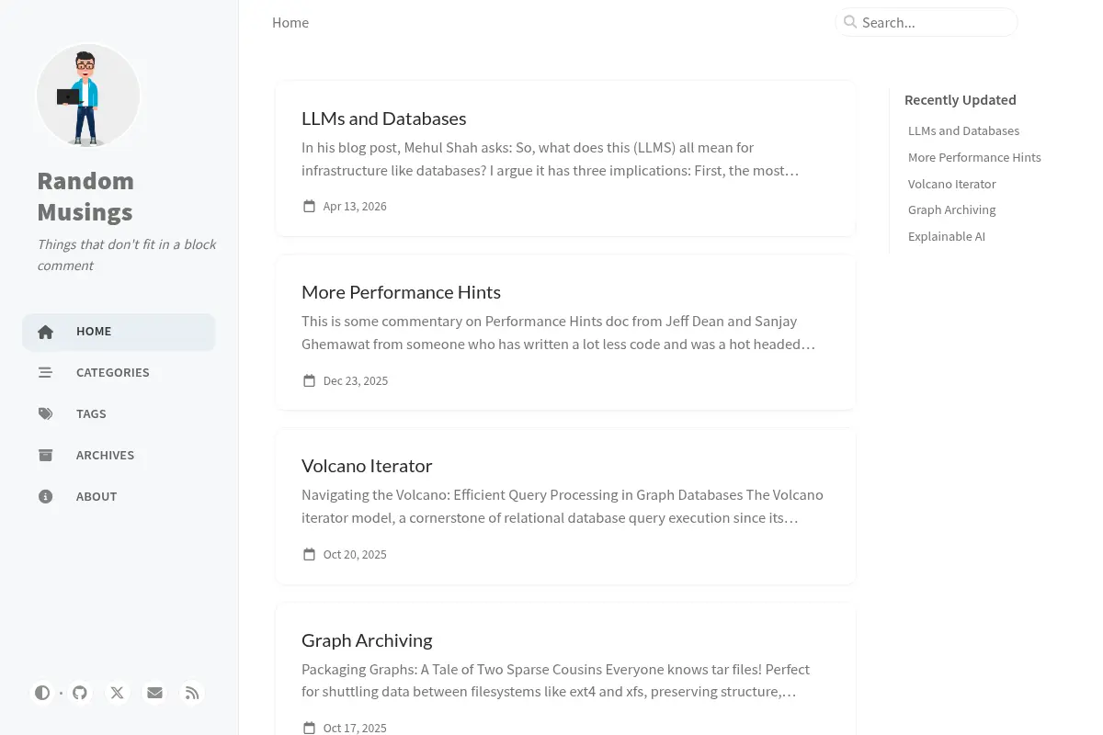Click the cartoon avatar image
This screenshot has width=1103, height=735.
(88, 96)
